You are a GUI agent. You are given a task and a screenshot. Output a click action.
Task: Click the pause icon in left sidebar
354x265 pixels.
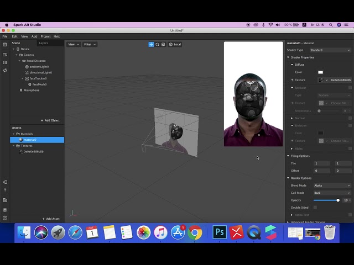5,62
